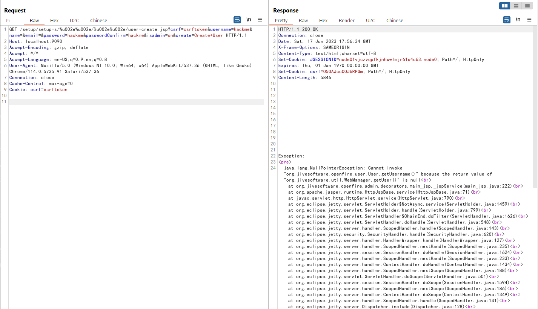Click the 'ServletHolder.java:1459' stack trace line

[x=404, y=204]
